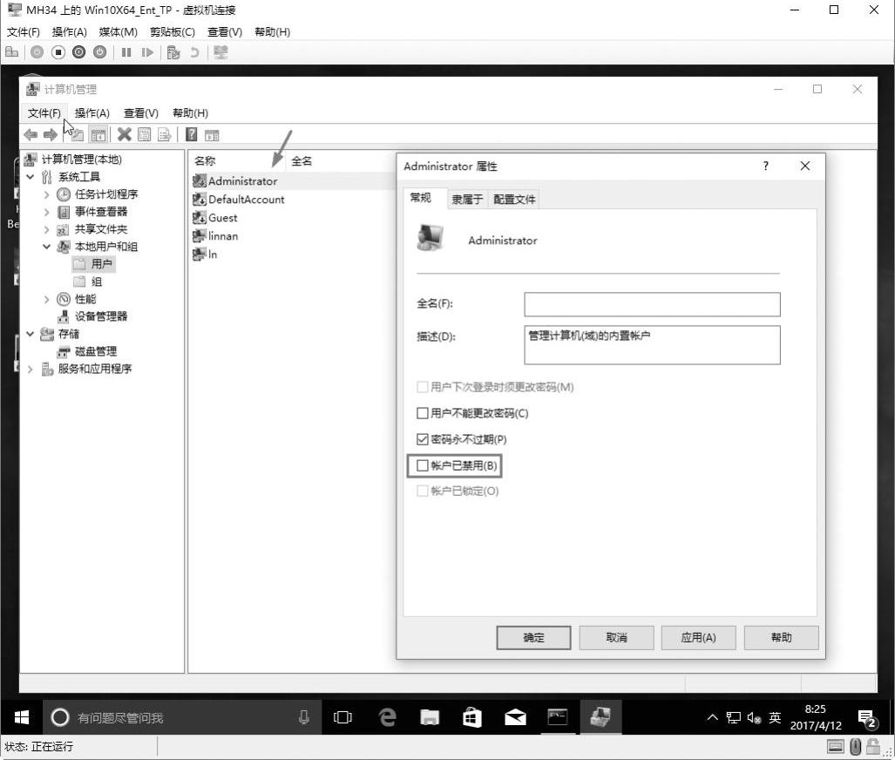The height and width of the screenshot is (760, 895).
Task: Open 媒体(M) menu in VM connection window
Action: point(119,32)
